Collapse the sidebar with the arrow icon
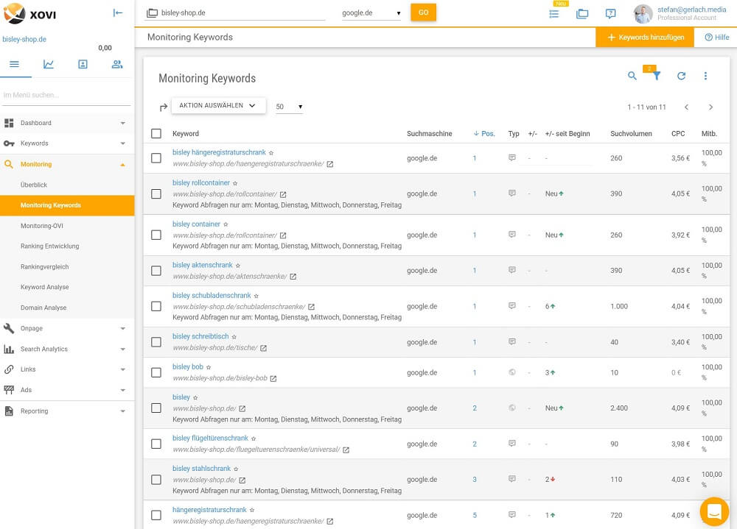 118,13
